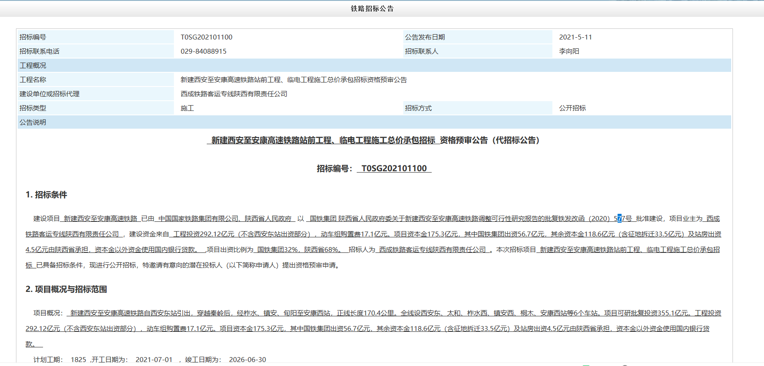Viewport: 764px width, 366px height.
Task: Click the contact person name 李向阳
Action: point(569,51)
